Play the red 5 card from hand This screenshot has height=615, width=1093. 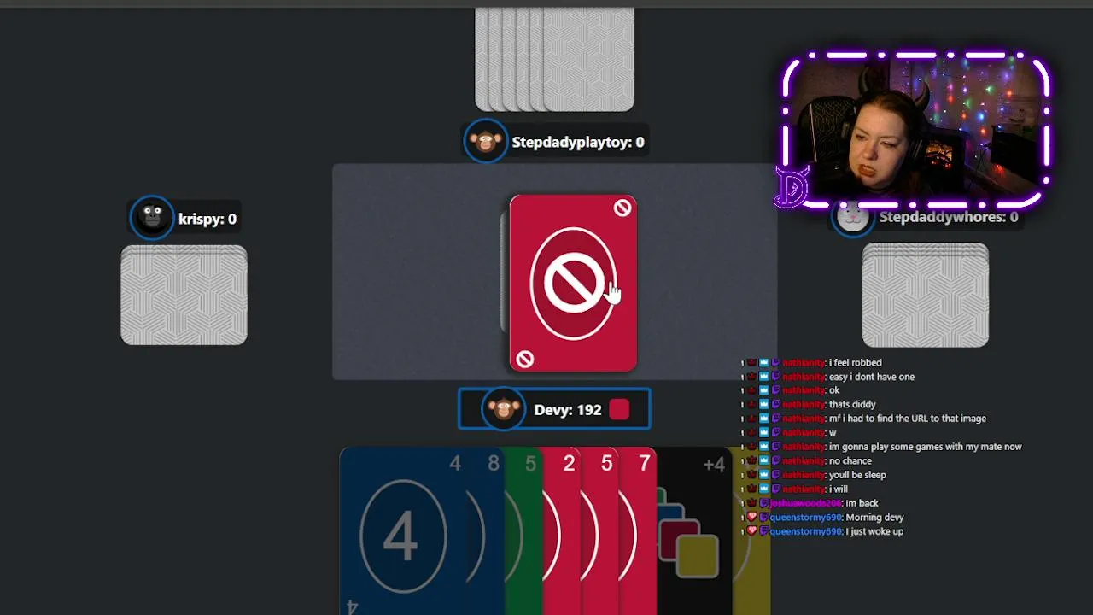600,531
